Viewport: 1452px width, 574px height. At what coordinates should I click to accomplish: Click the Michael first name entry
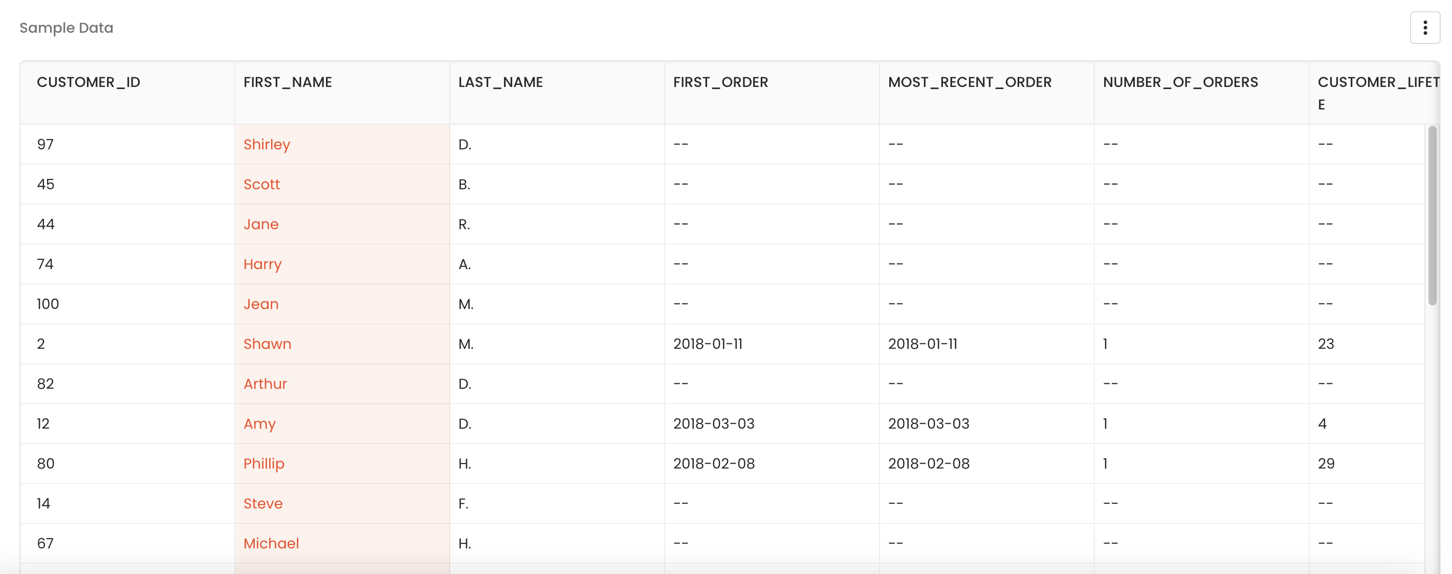pyautogui.click(x=271, y=543)
